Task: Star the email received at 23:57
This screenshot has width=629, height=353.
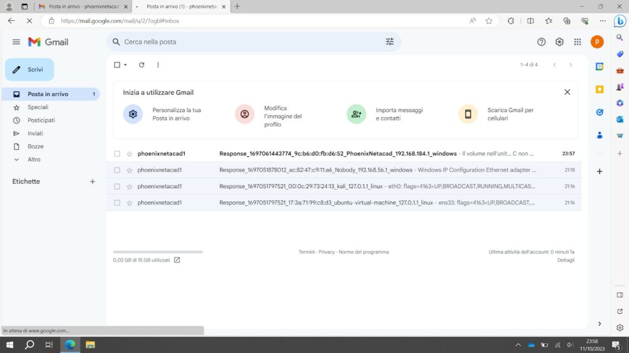Action: [x=130, y=154]
